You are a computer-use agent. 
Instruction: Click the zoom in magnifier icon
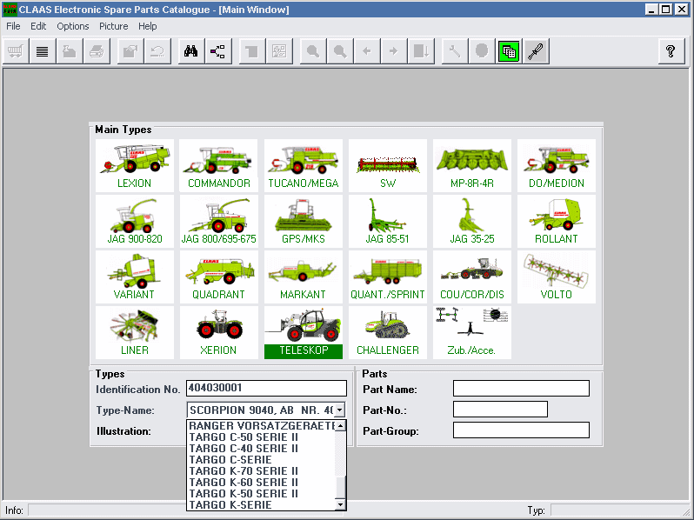pyautogui.click(x=313, y=51)
